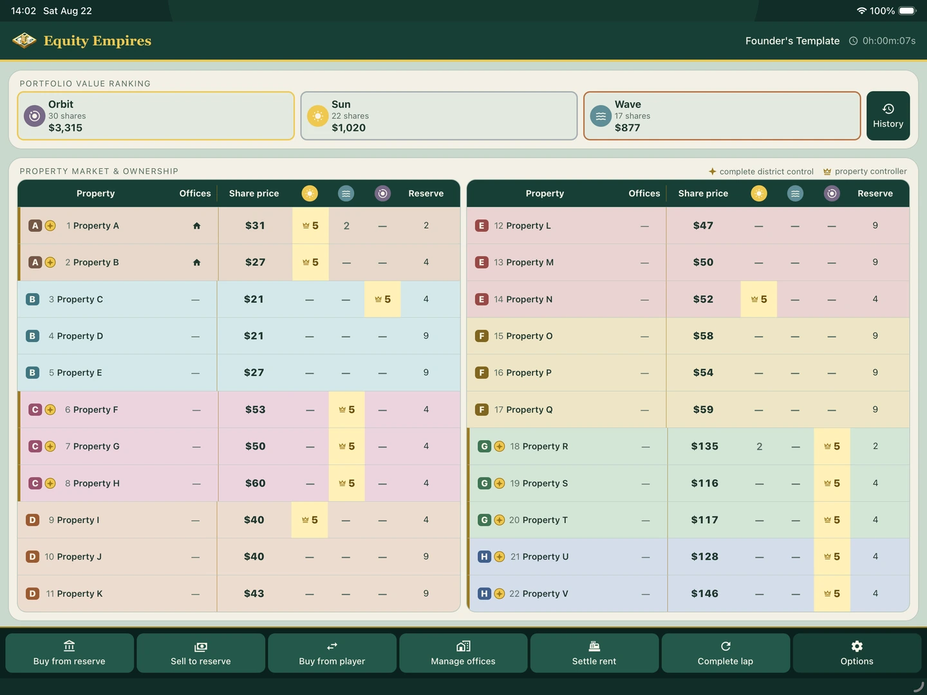Click the Sun column icon in the right table header
The image size is (927, 695).
click(x=759, y=193)
